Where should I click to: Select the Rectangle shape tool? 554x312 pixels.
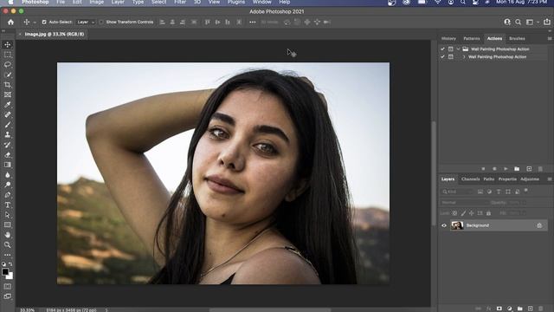click(x=8, y=224)
